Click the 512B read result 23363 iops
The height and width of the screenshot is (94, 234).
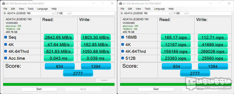point(176,58)
